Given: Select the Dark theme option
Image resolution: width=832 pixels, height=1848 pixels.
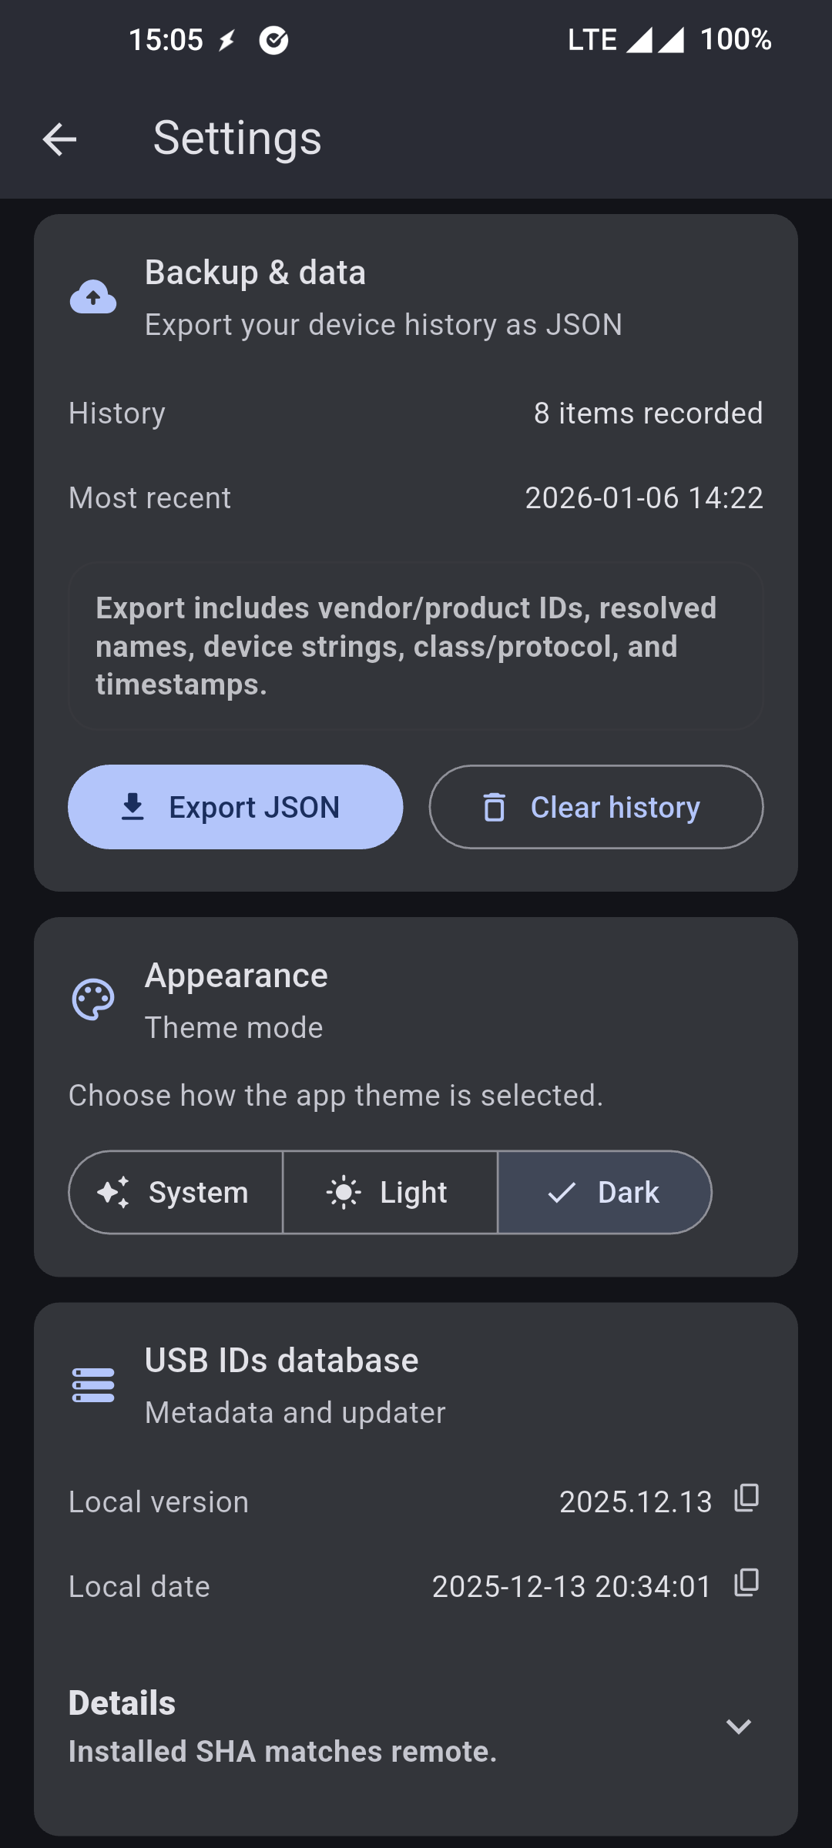Looking at the screenshot, I should click(x=605, y=1193).
